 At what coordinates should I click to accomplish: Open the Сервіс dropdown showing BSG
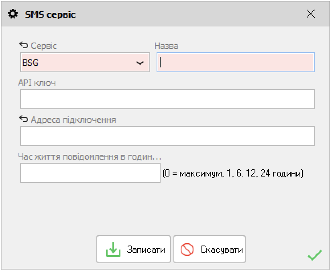coord(84,62)
